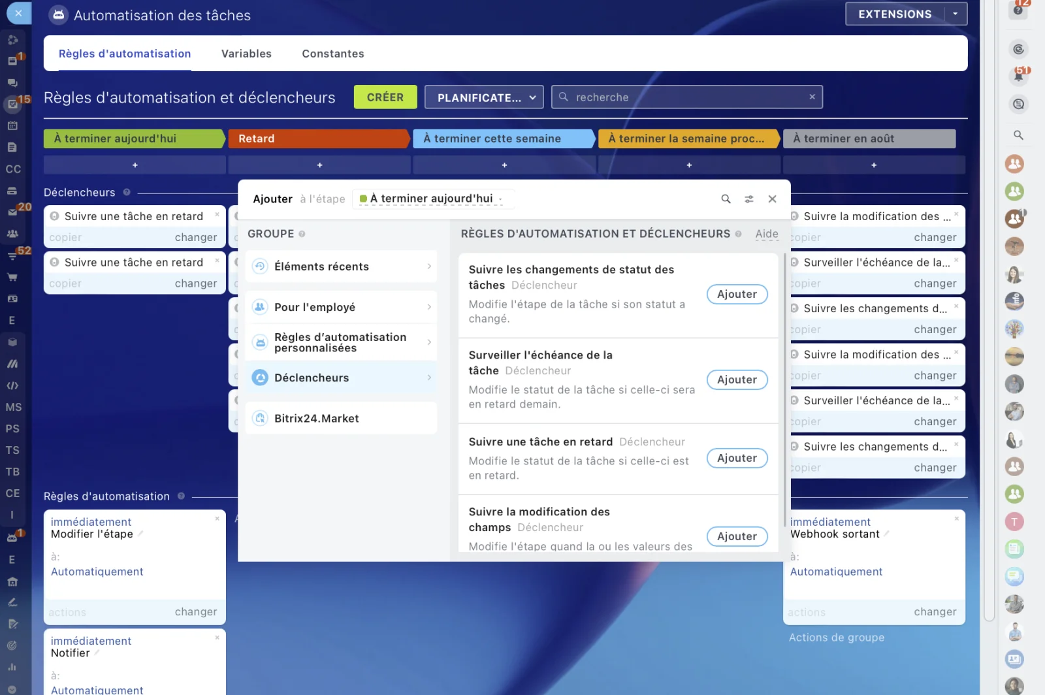Click the search icon in the Ajouter dialog

tap(726, 199)
